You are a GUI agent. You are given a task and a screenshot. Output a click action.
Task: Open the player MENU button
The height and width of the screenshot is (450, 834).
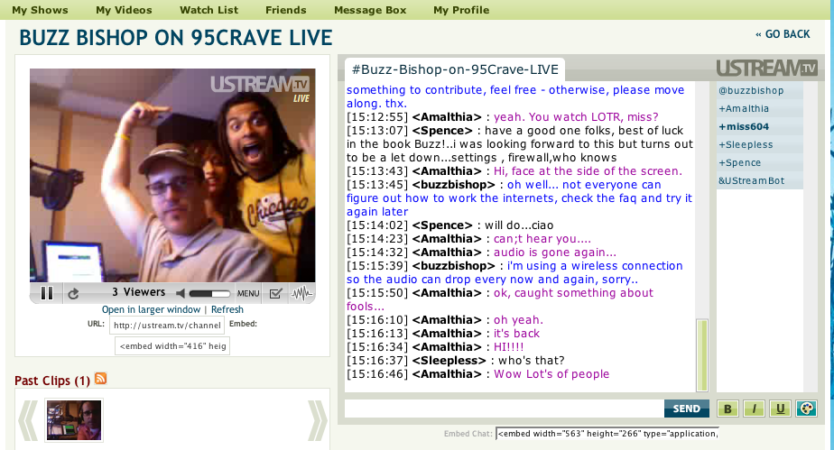248,293
